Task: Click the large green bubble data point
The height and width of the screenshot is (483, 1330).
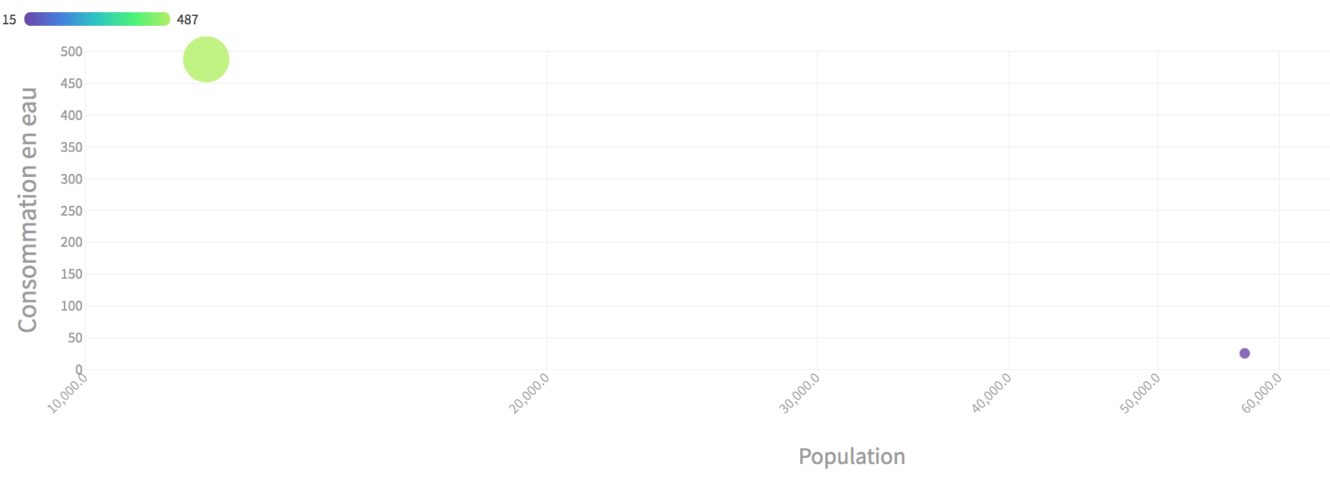Action: coord(206,59)
